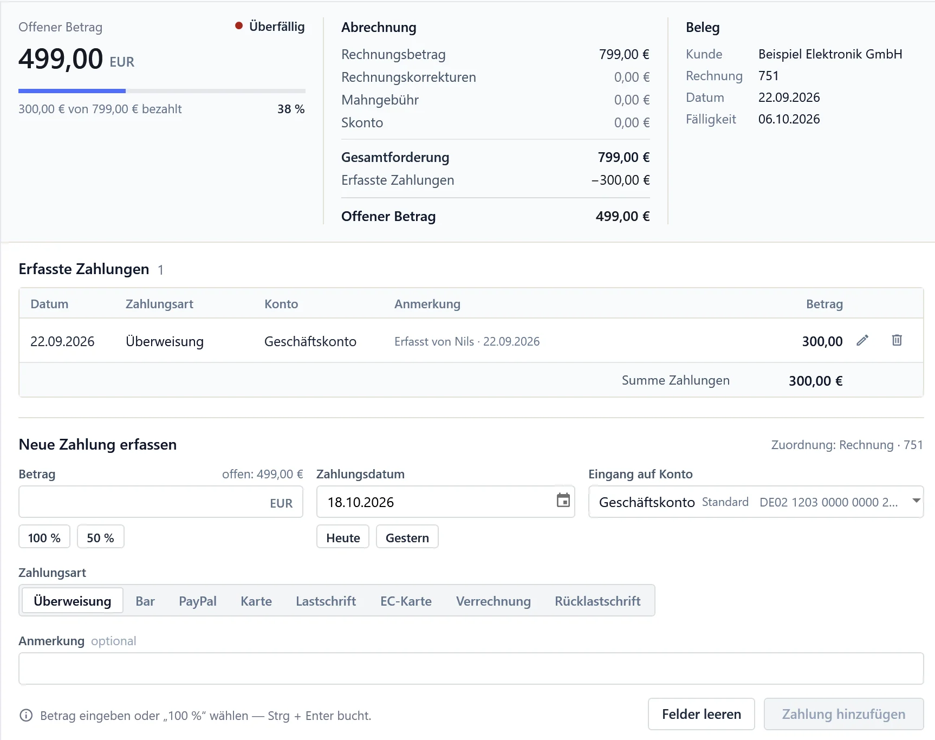Viewport: 935px width, 740px height.
Task: Click the Anmerkung column header
Action: click(427, 304)
